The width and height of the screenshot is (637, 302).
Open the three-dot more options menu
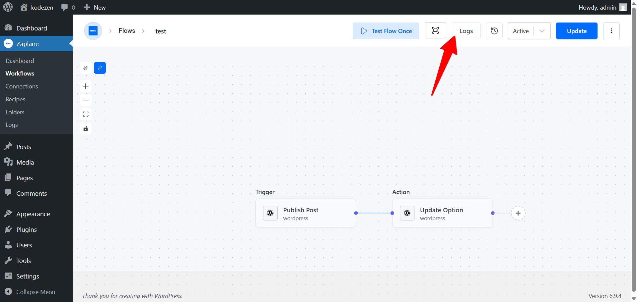(x=611, y=31)
